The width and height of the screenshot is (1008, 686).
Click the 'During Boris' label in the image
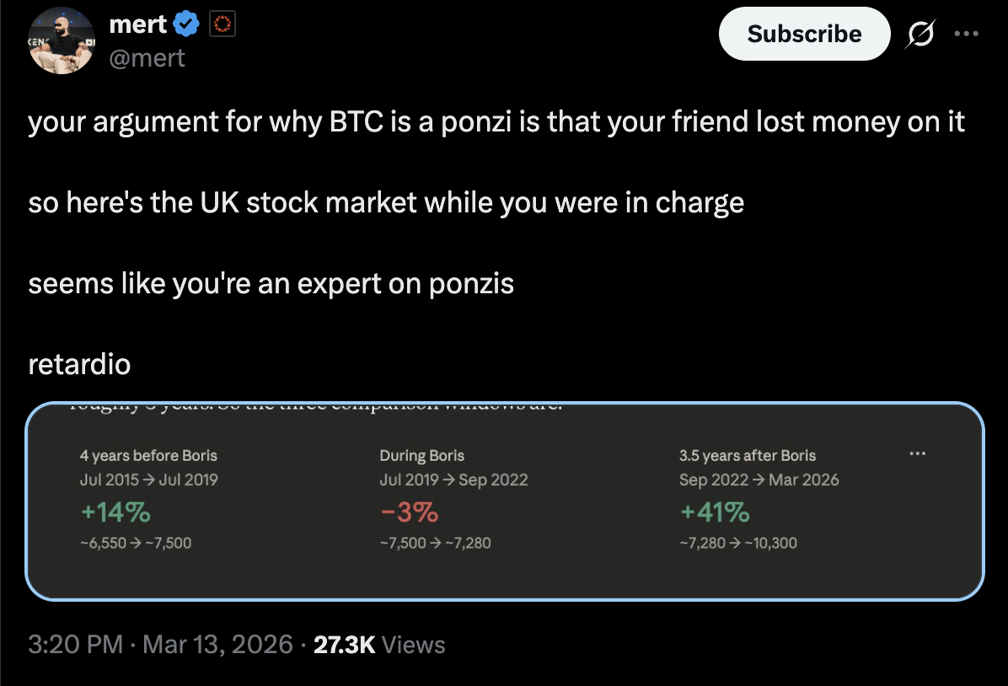pyautogui.click(x=421, y=454)
